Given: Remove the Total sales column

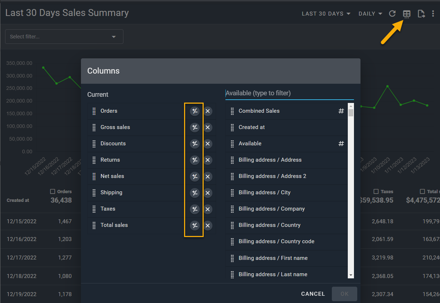Looking at the screenshot, I should [208, 225].
